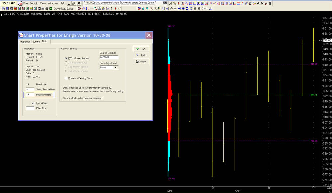332x193 pixels.
Task: Open the View menu
Action: [x=43, y=3]
